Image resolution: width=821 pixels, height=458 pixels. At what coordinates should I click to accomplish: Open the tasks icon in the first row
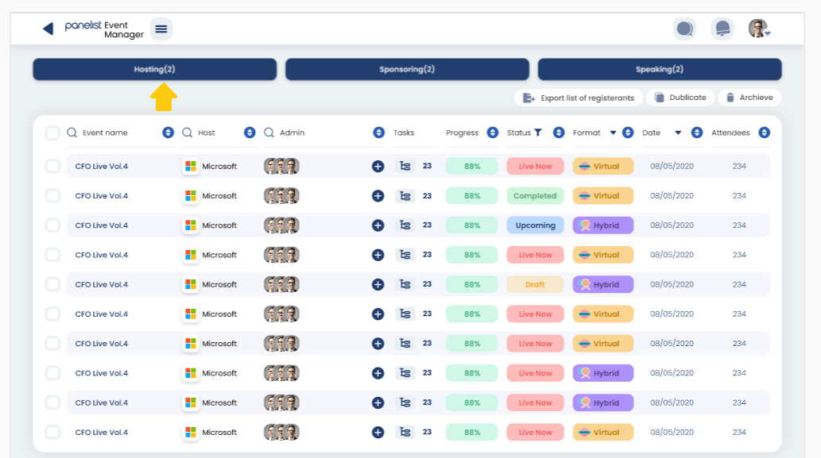[x=405, y=166]
